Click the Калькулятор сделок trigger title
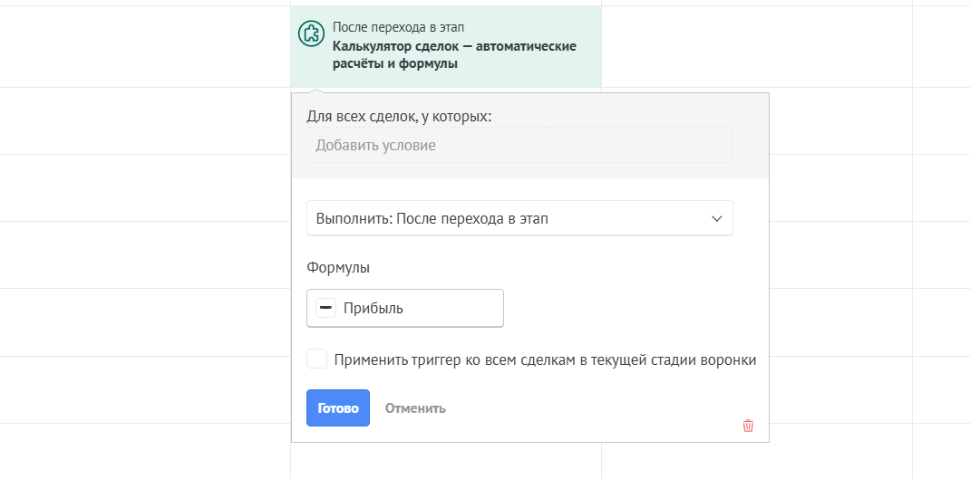The height and width of the screenshot is (479, 970). coord(455,55)
